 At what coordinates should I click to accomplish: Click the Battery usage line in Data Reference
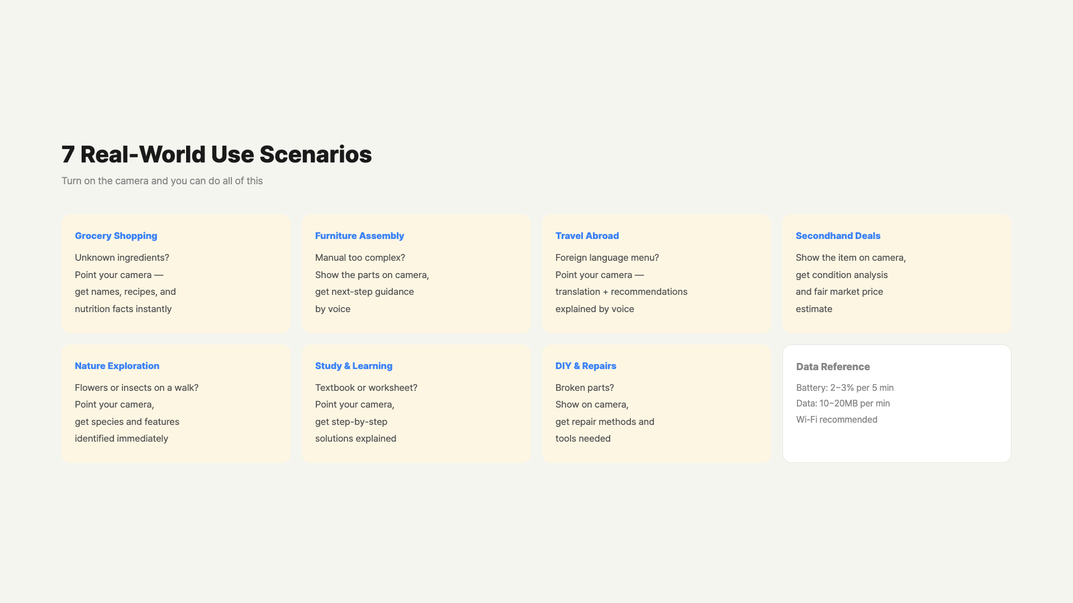(844, 387)
